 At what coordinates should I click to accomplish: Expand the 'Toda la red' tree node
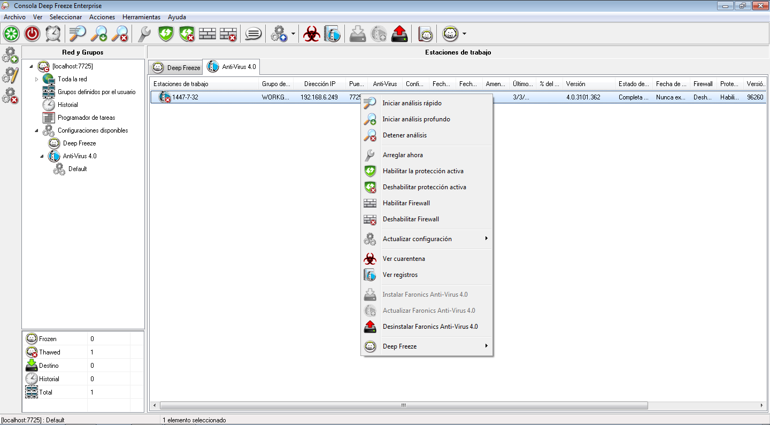(36, 79)
